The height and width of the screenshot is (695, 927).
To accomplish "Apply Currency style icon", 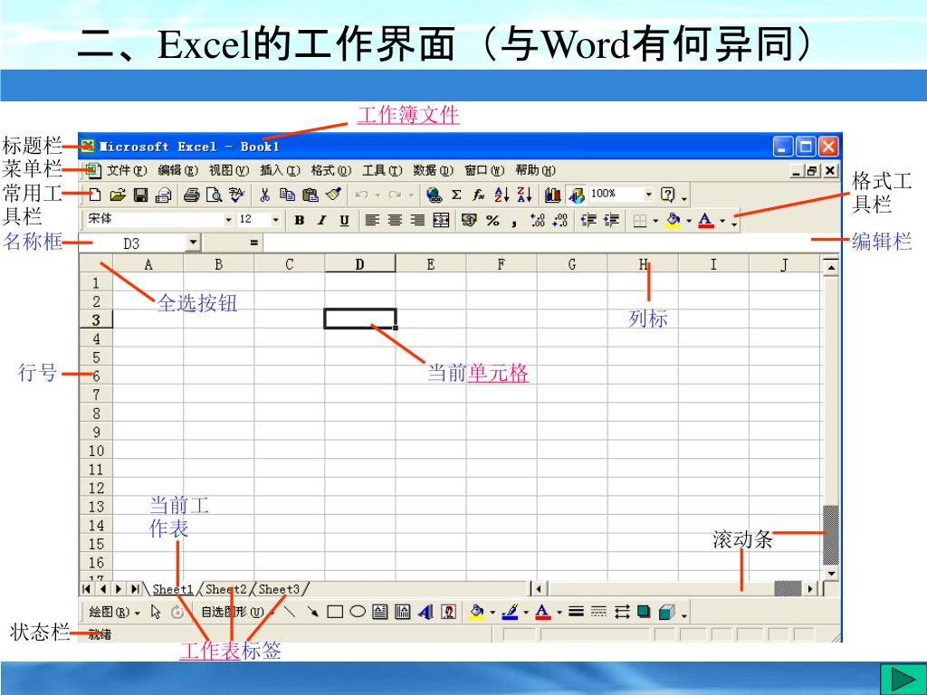I will coord(470,221).
